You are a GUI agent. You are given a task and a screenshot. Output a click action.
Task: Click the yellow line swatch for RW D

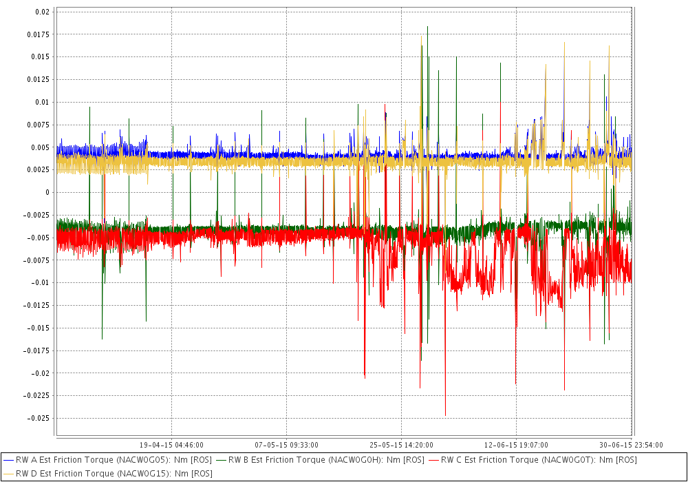tap(9, 474)
